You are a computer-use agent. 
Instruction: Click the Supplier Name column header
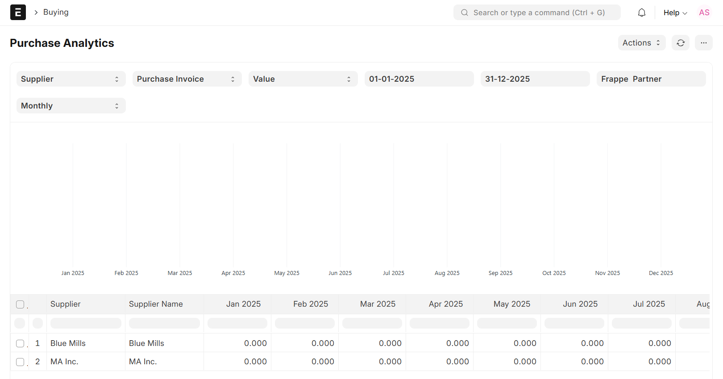point(164,304)
